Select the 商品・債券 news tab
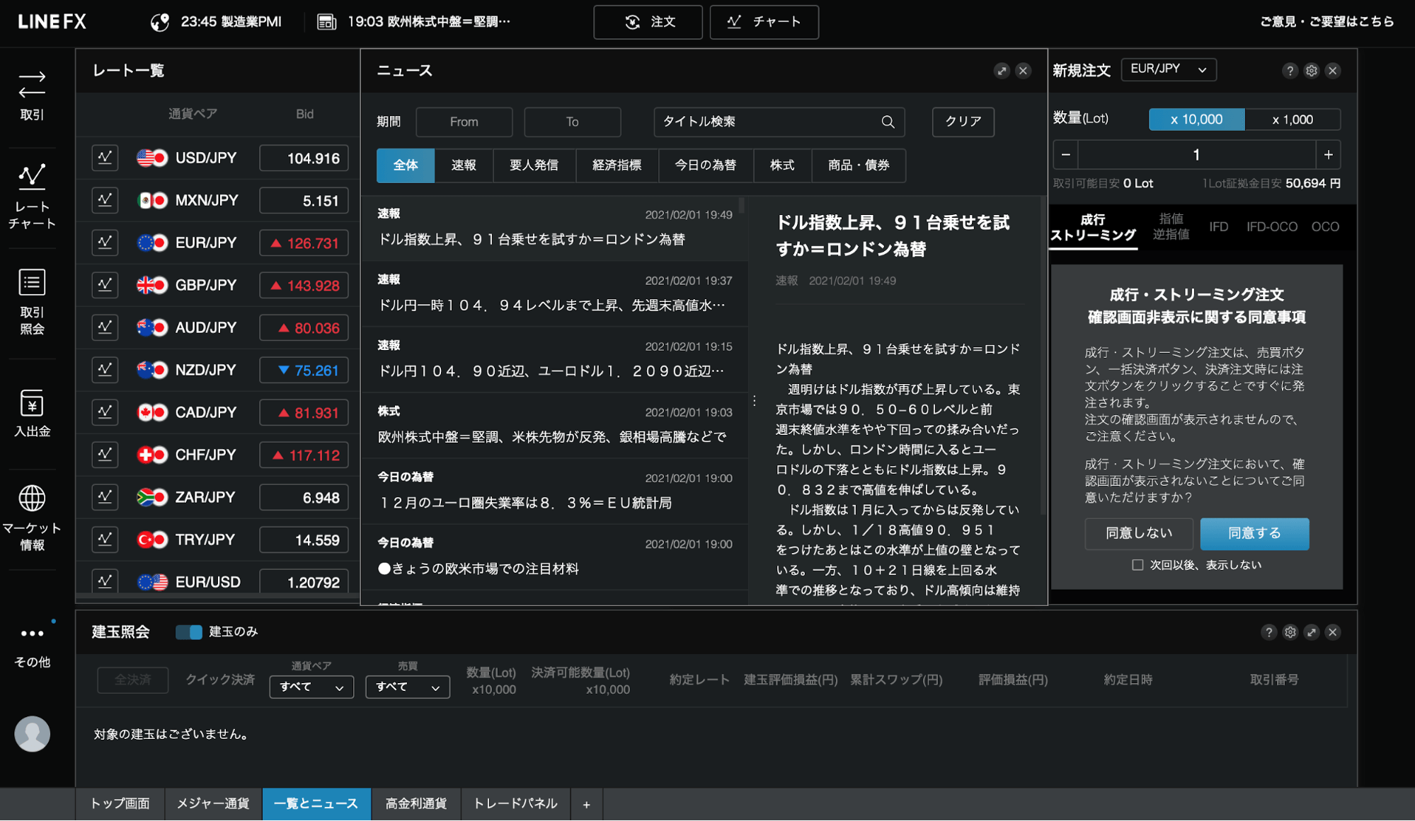 click(x=859, y=165)
